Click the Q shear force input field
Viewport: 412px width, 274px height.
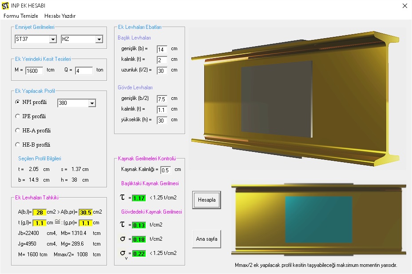coord(84,71)
